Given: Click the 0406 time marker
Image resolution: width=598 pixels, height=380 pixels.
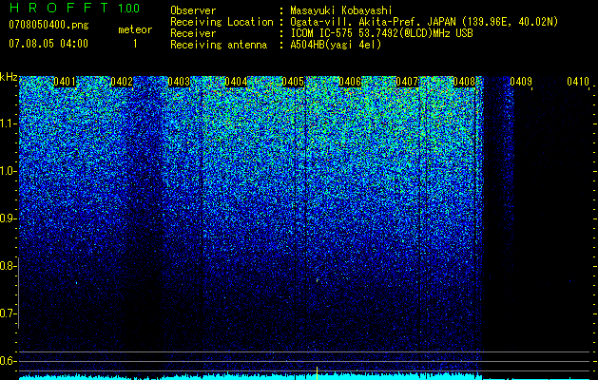Looking at the screenshot, I should (350, 82).
